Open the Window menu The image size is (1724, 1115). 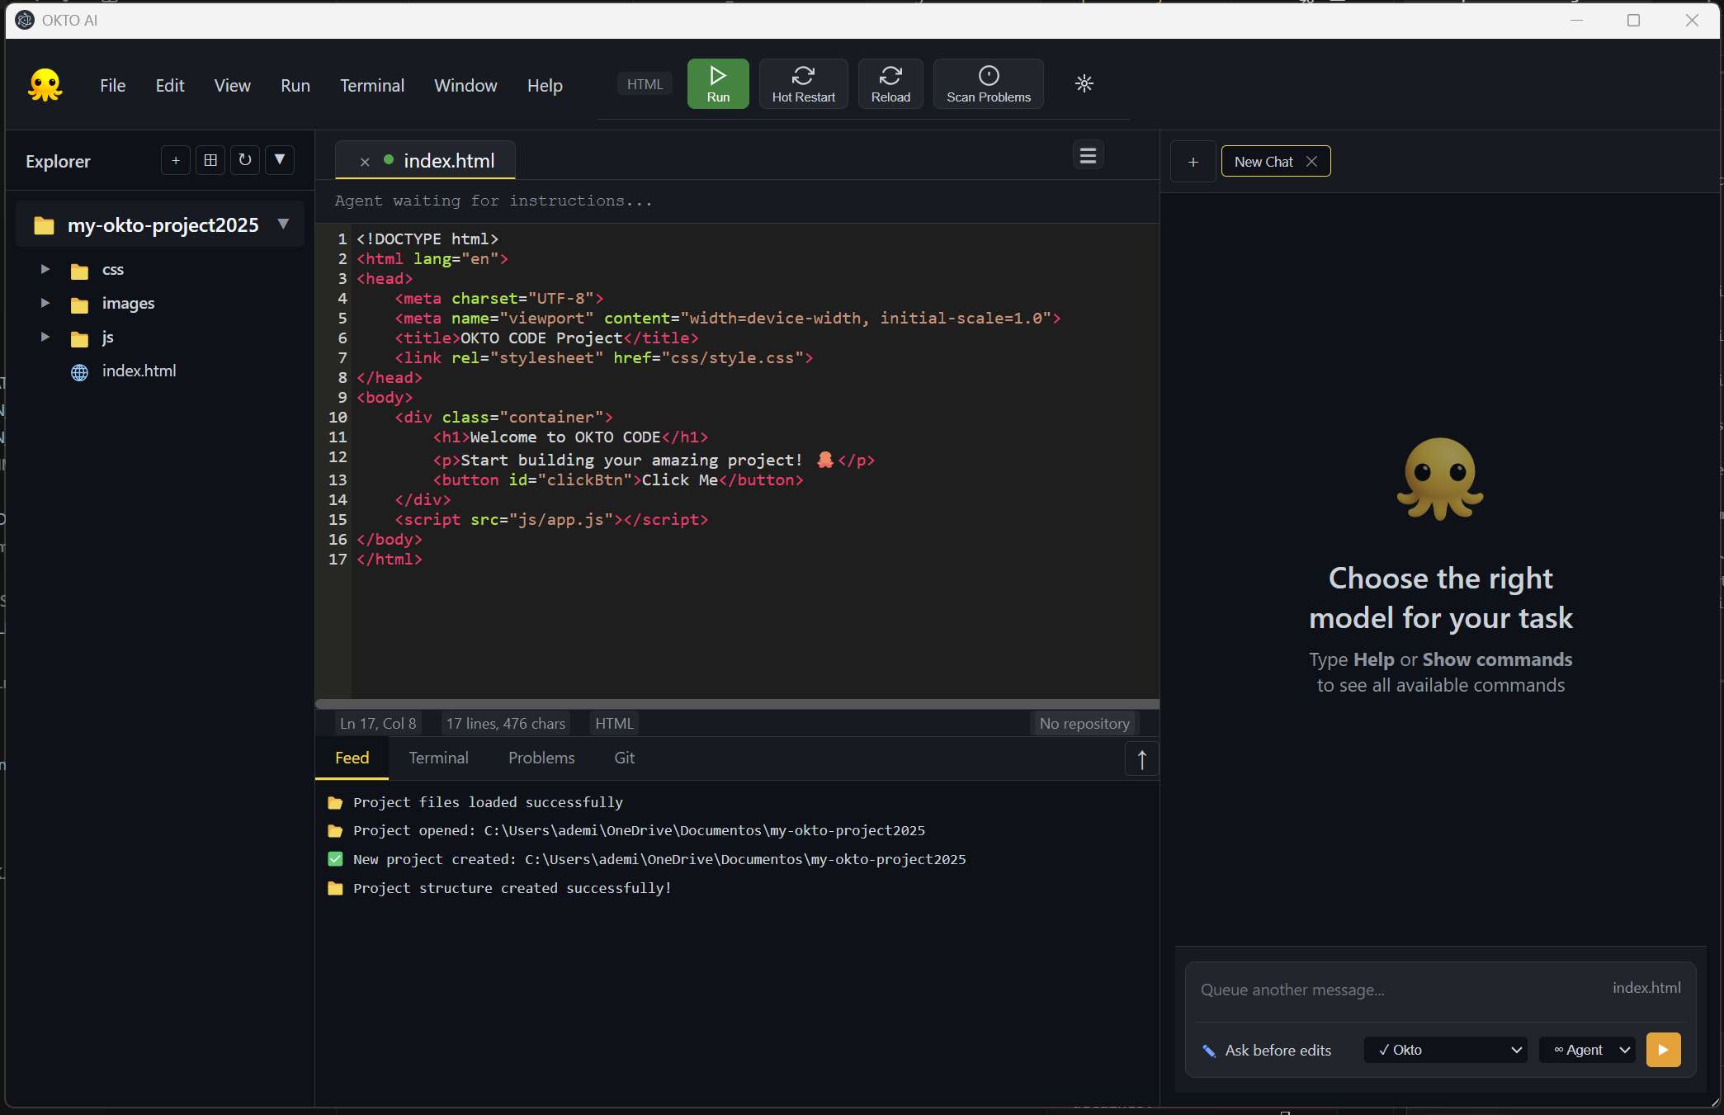tap(465, 85)
